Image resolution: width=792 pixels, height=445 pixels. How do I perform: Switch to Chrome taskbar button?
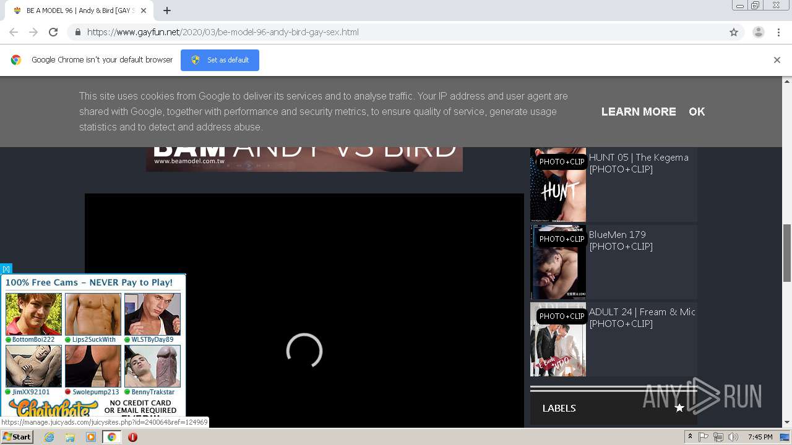pos(111,437)
